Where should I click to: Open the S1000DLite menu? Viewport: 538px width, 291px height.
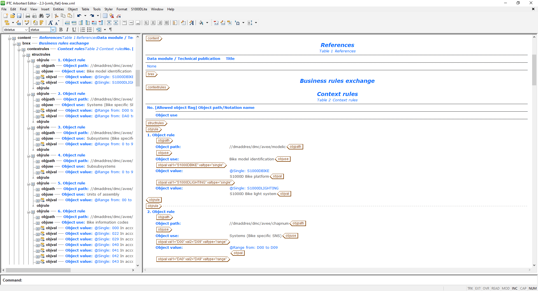(139, 9)
